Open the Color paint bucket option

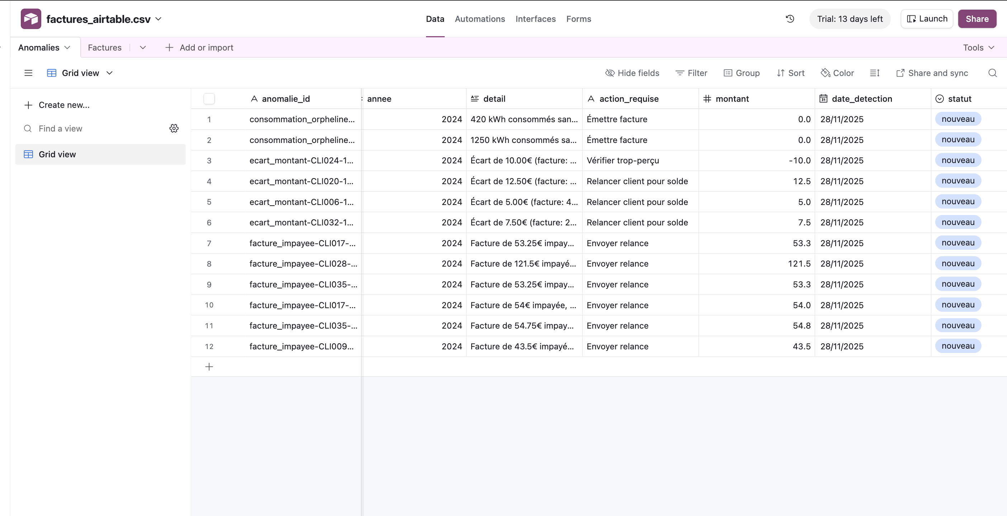[837, 73]
